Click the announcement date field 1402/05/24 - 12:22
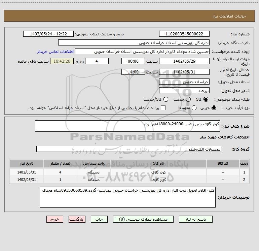The width and height of the screenshot is (259, 251). 48,34
